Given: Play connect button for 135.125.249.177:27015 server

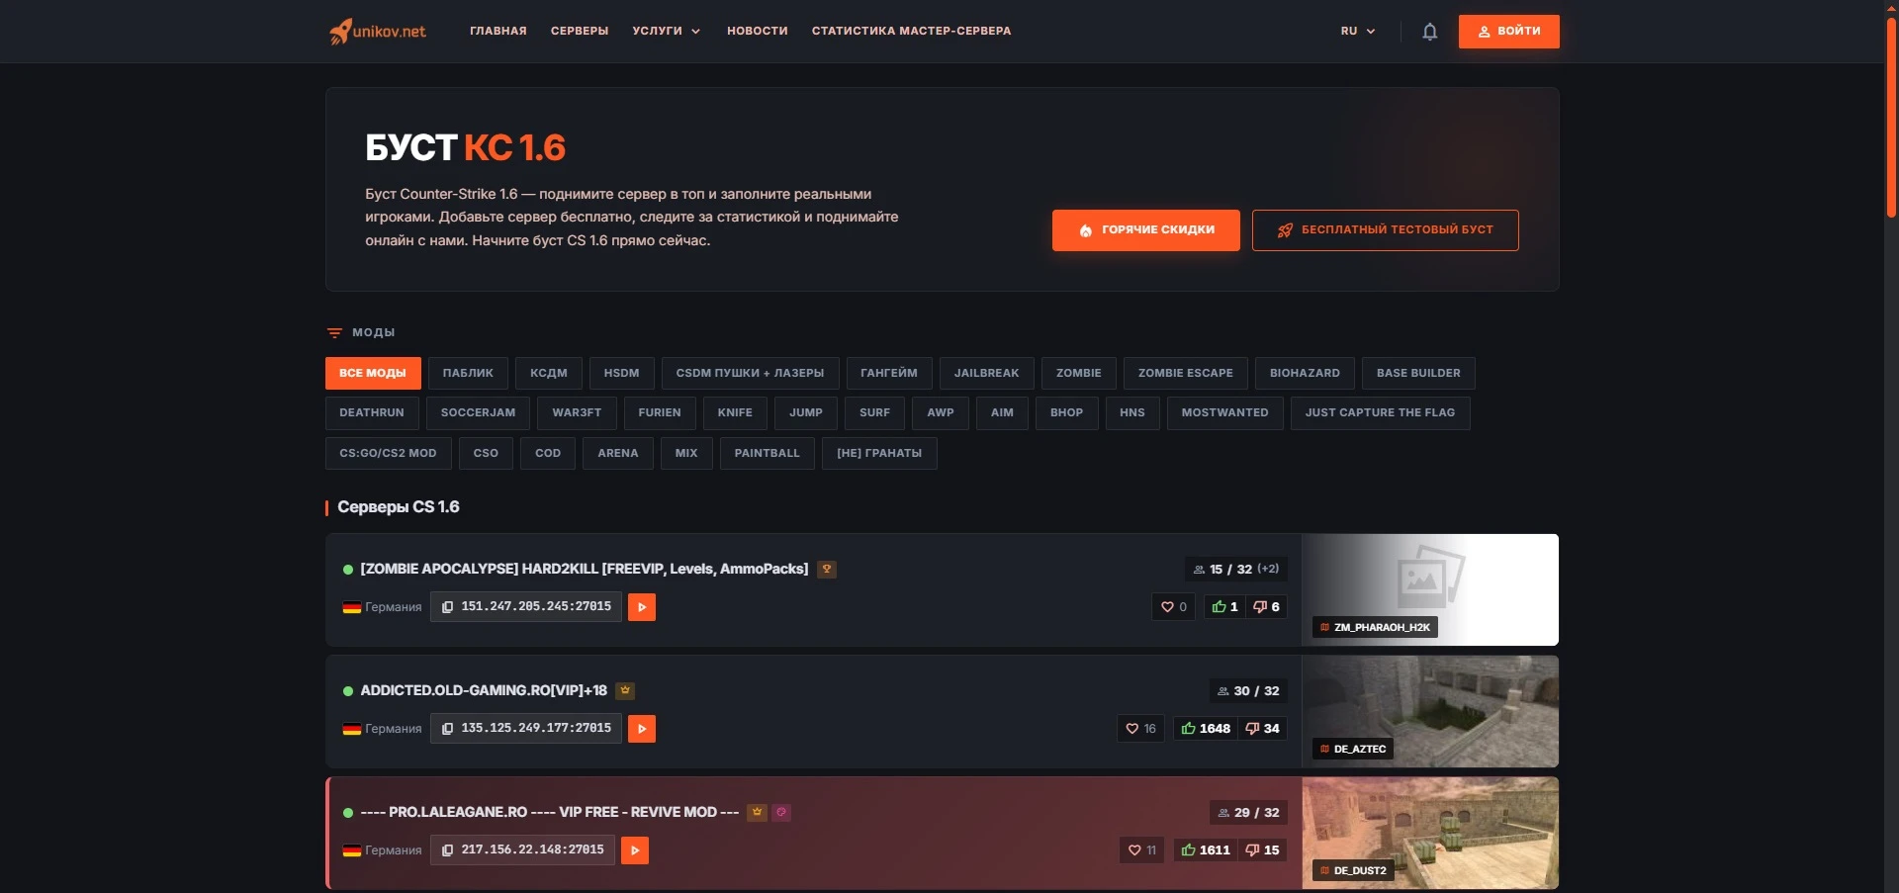Looking at the screenshot, I should click(x=642, y=729).
